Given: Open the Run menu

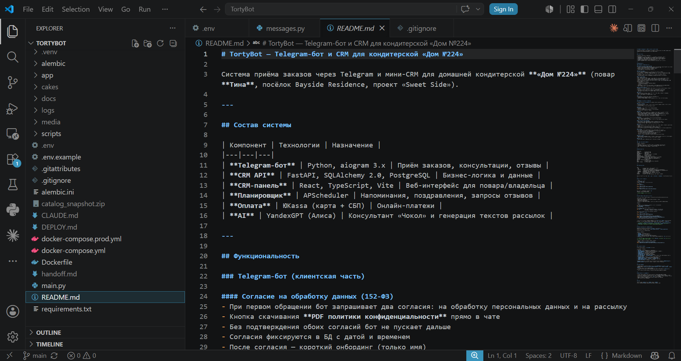Looking at the screenshot, I should (144, 9).
